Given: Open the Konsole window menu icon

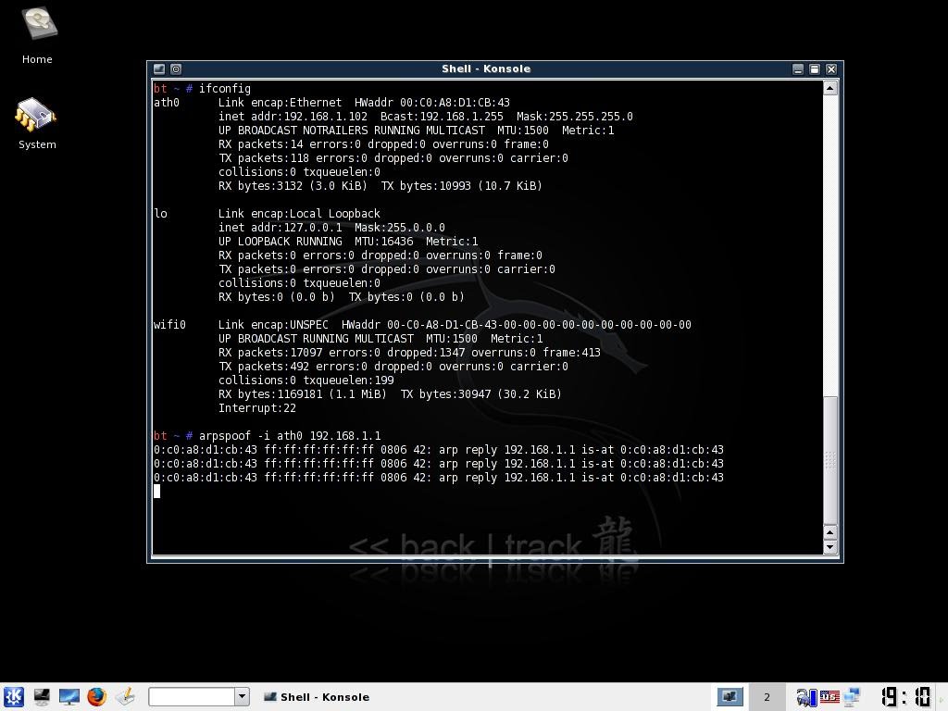Looking at the screenshot, I should click(159, 69).
